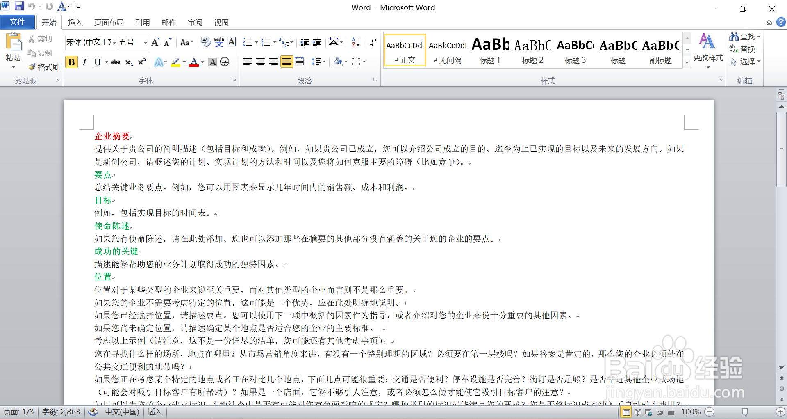Click the zoom slider handle
787x419 pixels.
(745, 412)
